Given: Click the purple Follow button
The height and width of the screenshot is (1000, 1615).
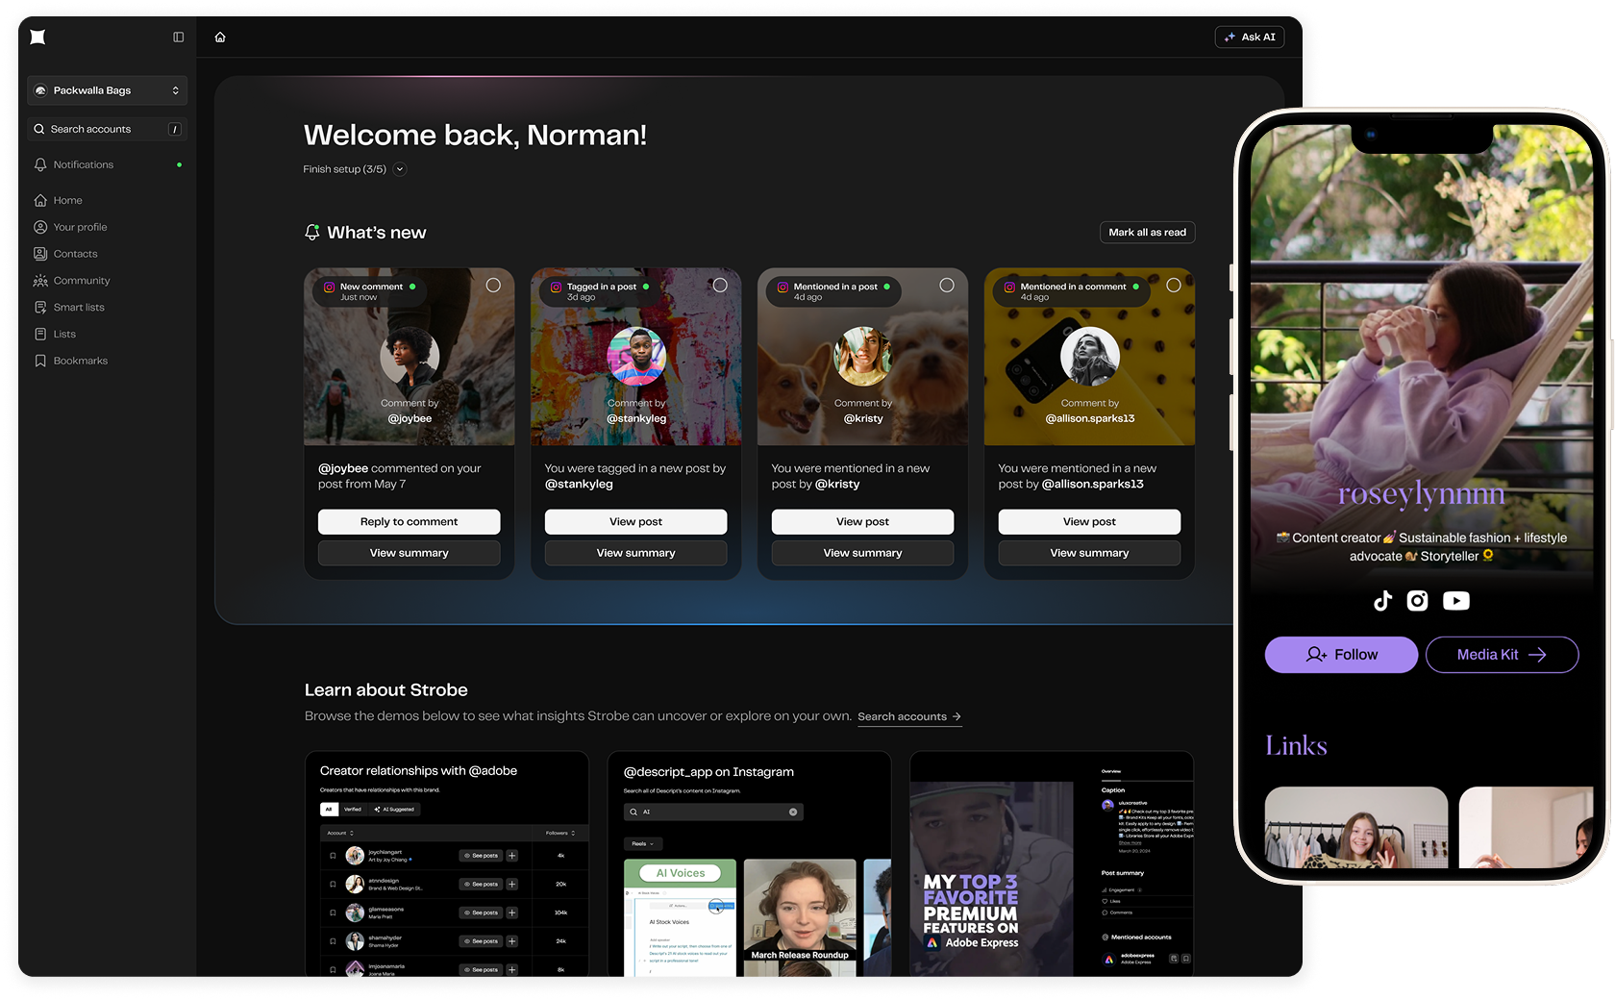Looking at the screenshot, I should [1340, 655].
